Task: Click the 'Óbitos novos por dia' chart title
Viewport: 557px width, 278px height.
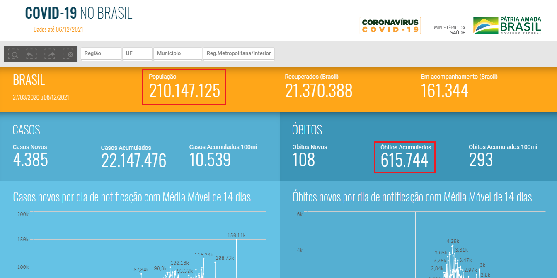Action: tap(412, 197)
